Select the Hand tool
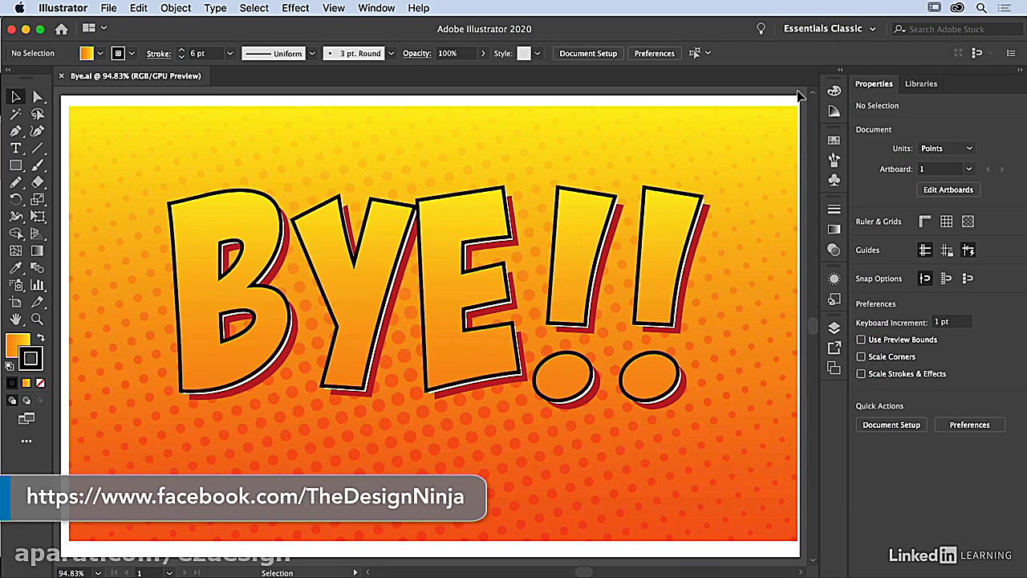This screenshot has height=578, width=1027. point(15,320)
